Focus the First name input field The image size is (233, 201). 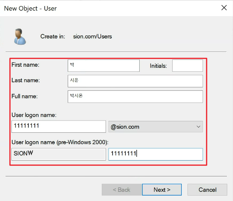point(104,66)
